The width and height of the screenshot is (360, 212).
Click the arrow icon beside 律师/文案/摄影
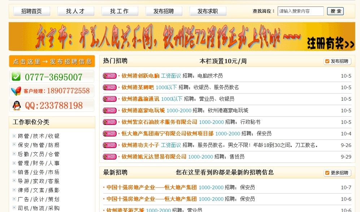[x=14, y=190]
